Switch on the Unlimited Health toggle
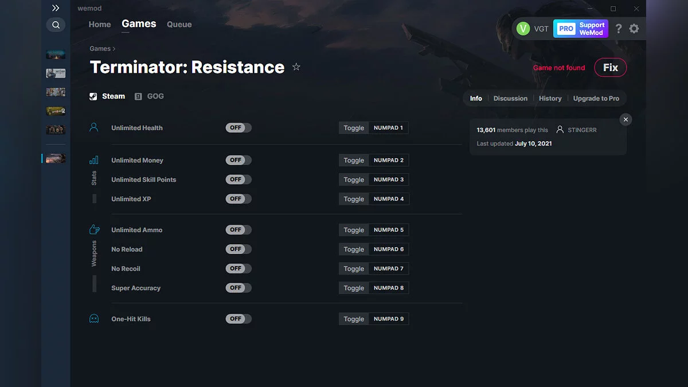 point(238,127)
